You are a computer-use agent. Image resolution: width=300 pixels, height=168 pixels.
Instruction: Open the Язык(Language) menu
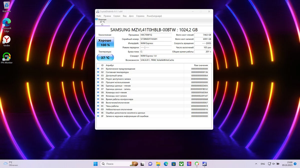pyautogui.click(x=154, y=16)
